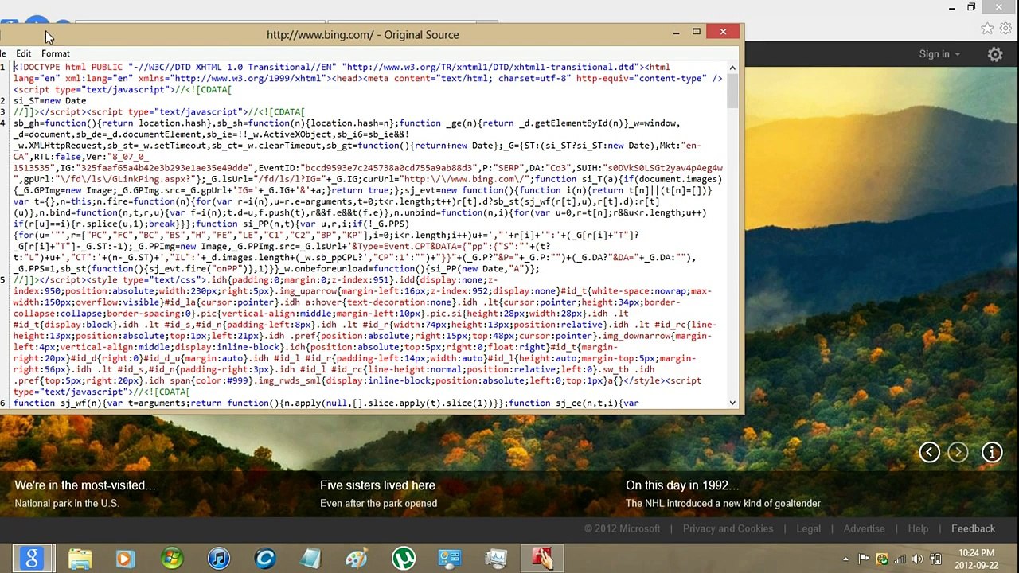Viewport: 1019px width, 573px height.
Task: Click the scroll-down arrow of the source viewer
Action: tap(732, 403)
